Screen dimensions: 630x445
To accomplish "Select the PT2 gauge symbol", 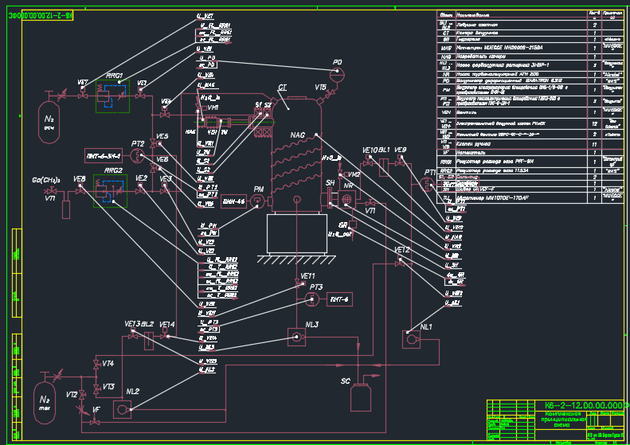I will click(138, 155).
